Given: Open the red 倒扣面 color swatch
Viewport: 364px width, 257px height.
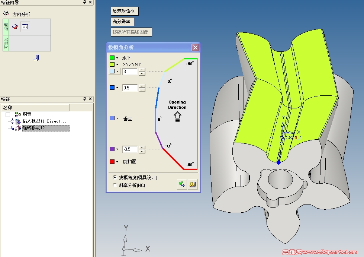Looking at the screenshot, I should (112, 161).
